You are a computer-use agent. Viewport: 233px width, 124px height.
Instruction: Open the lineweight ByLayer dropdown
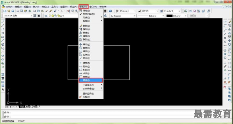tap(185, 16)
